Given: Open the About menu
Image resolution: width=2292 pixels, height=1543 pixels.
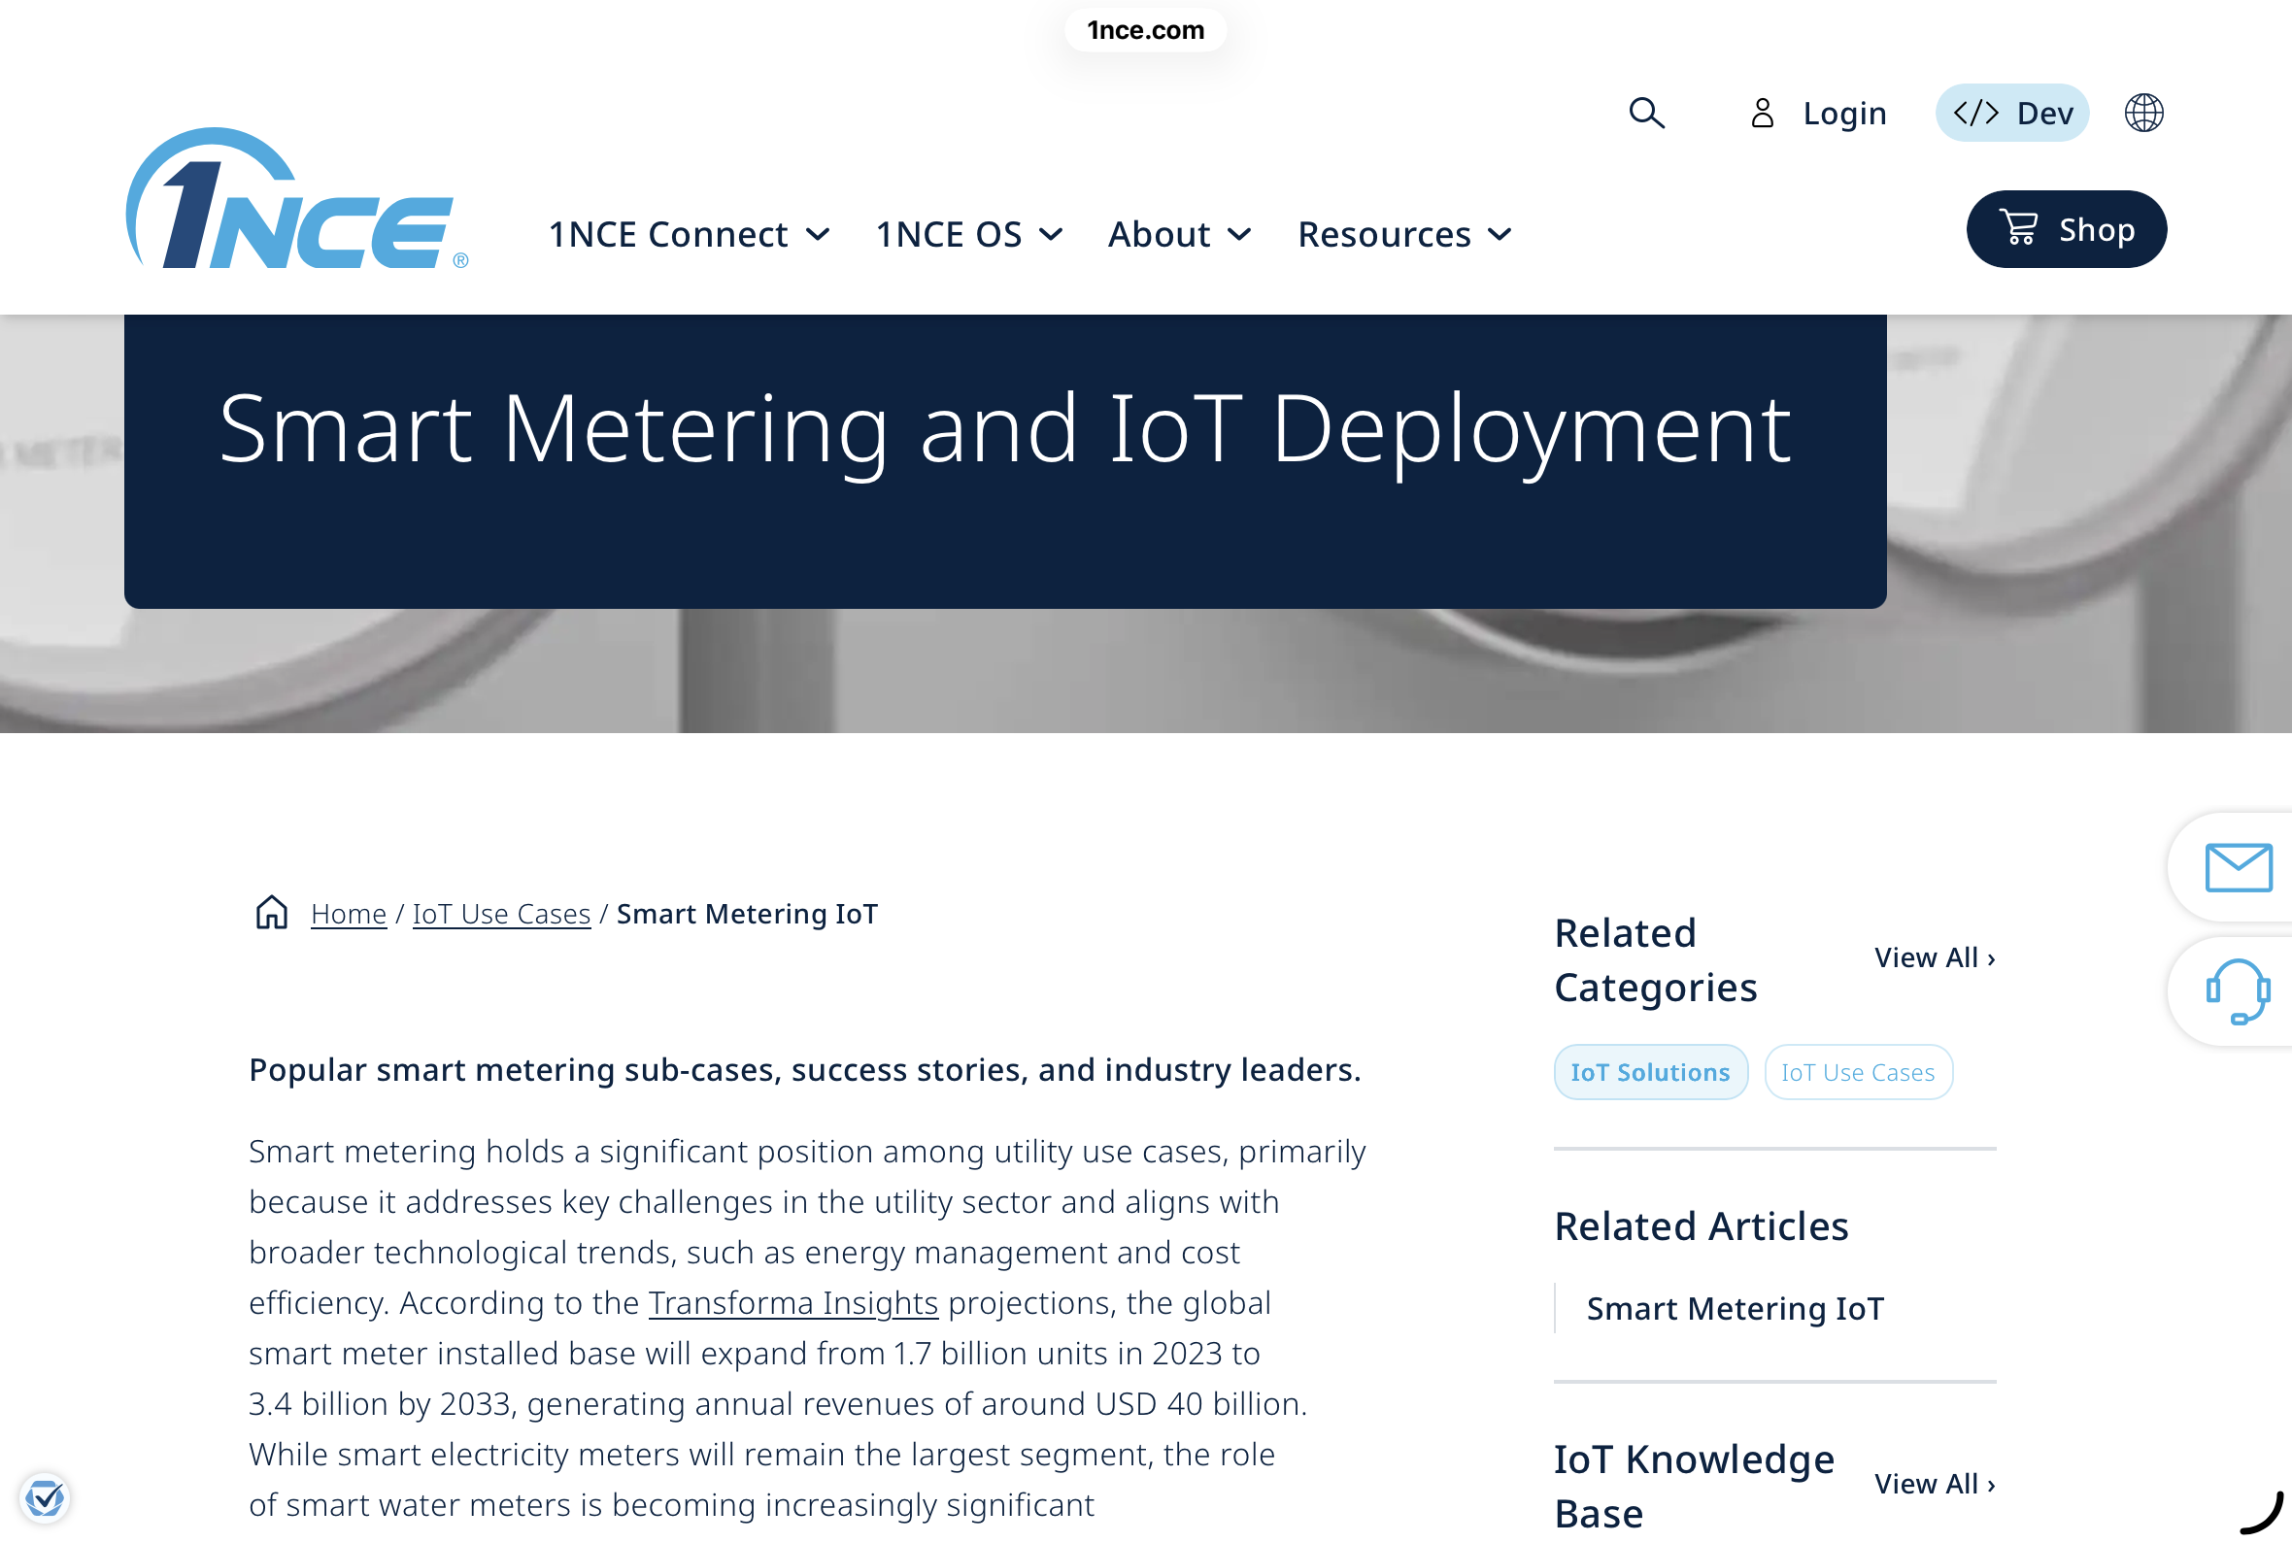Looking at the screenshot, I should pos(1179,234).
